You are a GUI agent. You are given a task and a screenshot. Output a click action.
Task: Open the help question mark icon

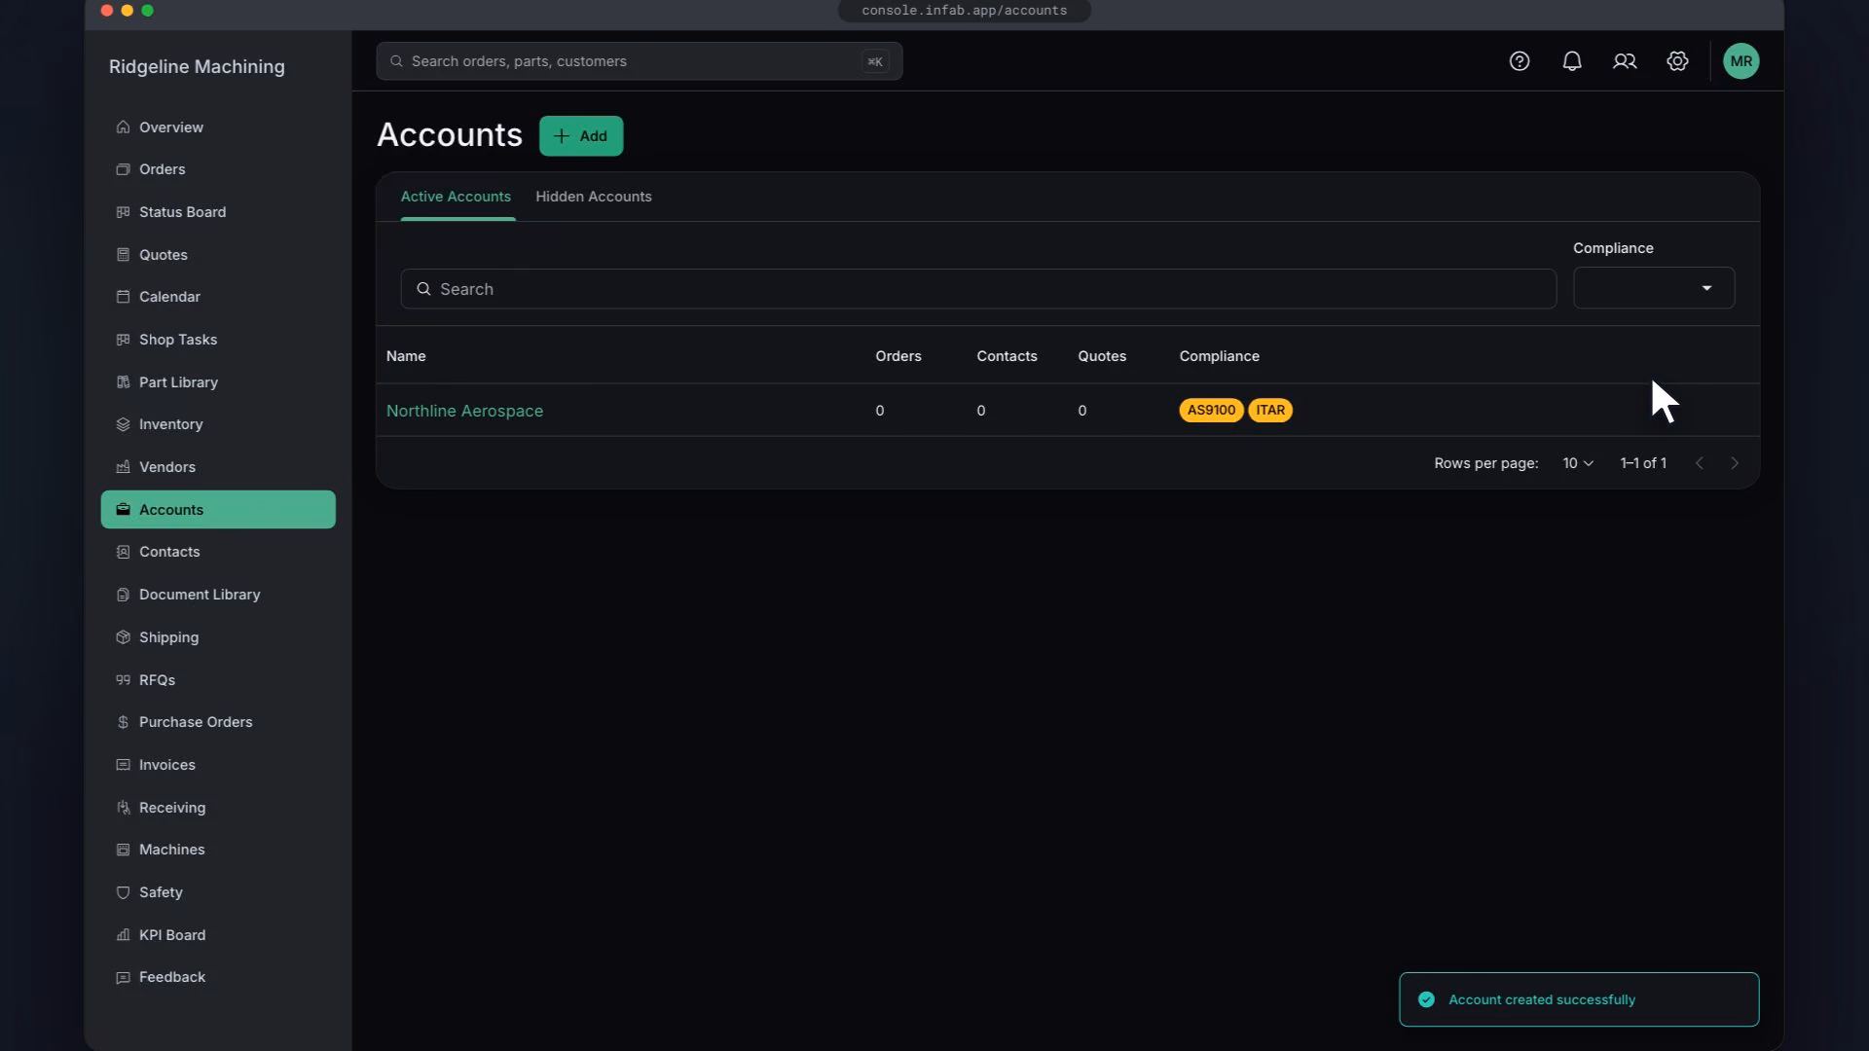(1520, 61)
